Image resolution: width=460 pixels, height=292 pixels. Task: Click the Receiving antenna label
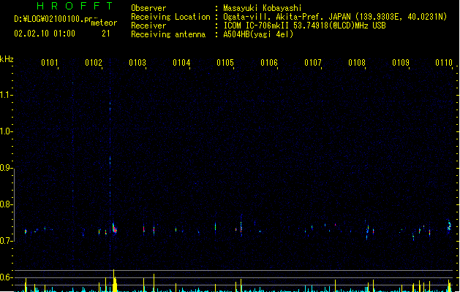(168, 34)
